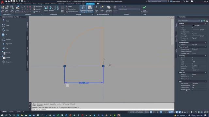Select the XY parameter in authoring palette
209x117 pixels.
tap(5, 35)
